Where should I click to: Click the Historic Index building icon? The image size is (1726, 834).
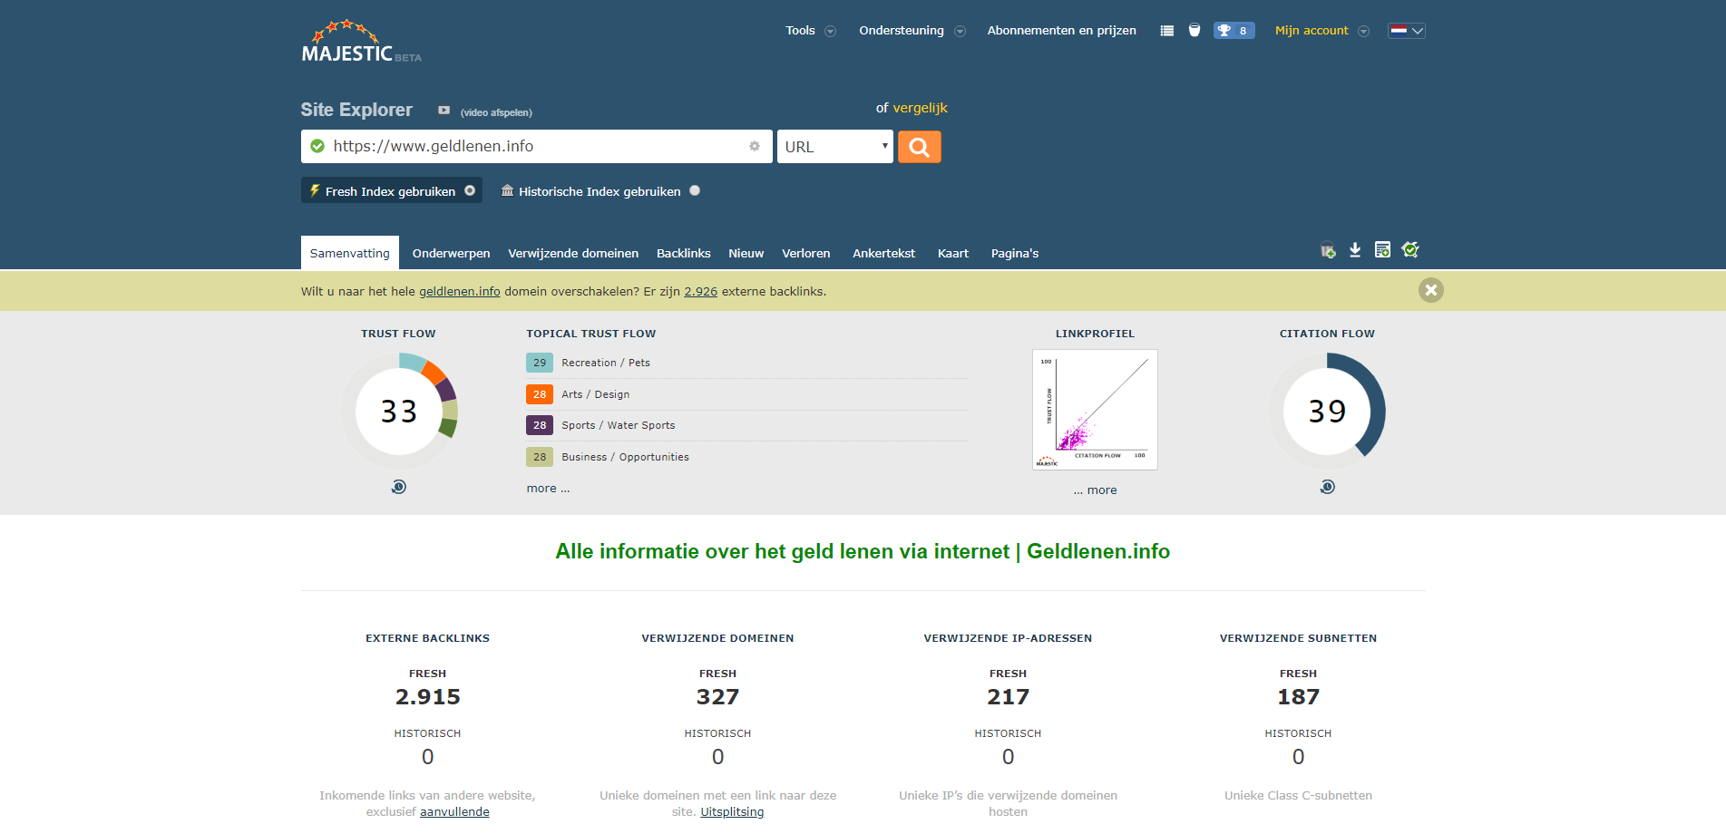click(x=508, y=190)
